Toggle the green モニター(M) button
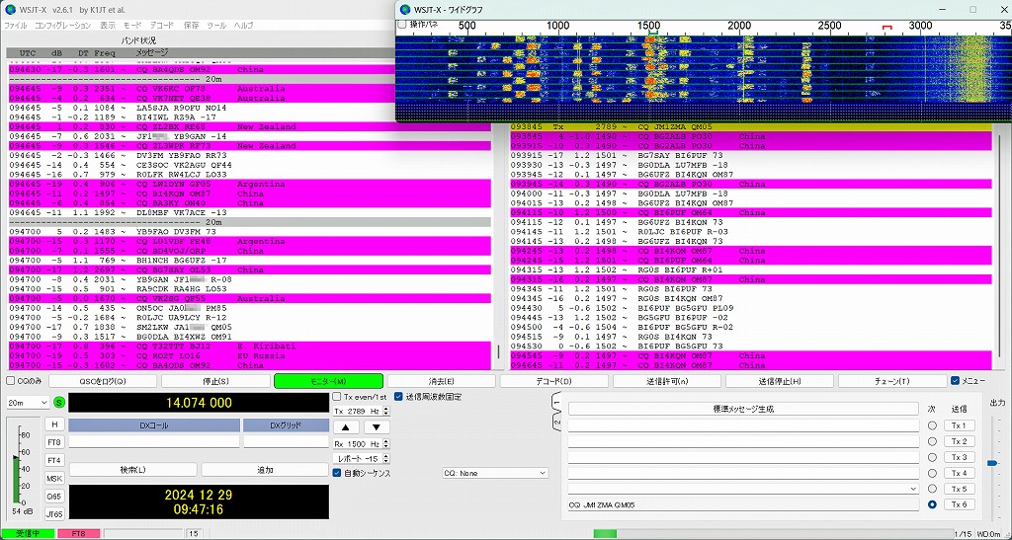The image size is (1012, 540). point(328,381)
